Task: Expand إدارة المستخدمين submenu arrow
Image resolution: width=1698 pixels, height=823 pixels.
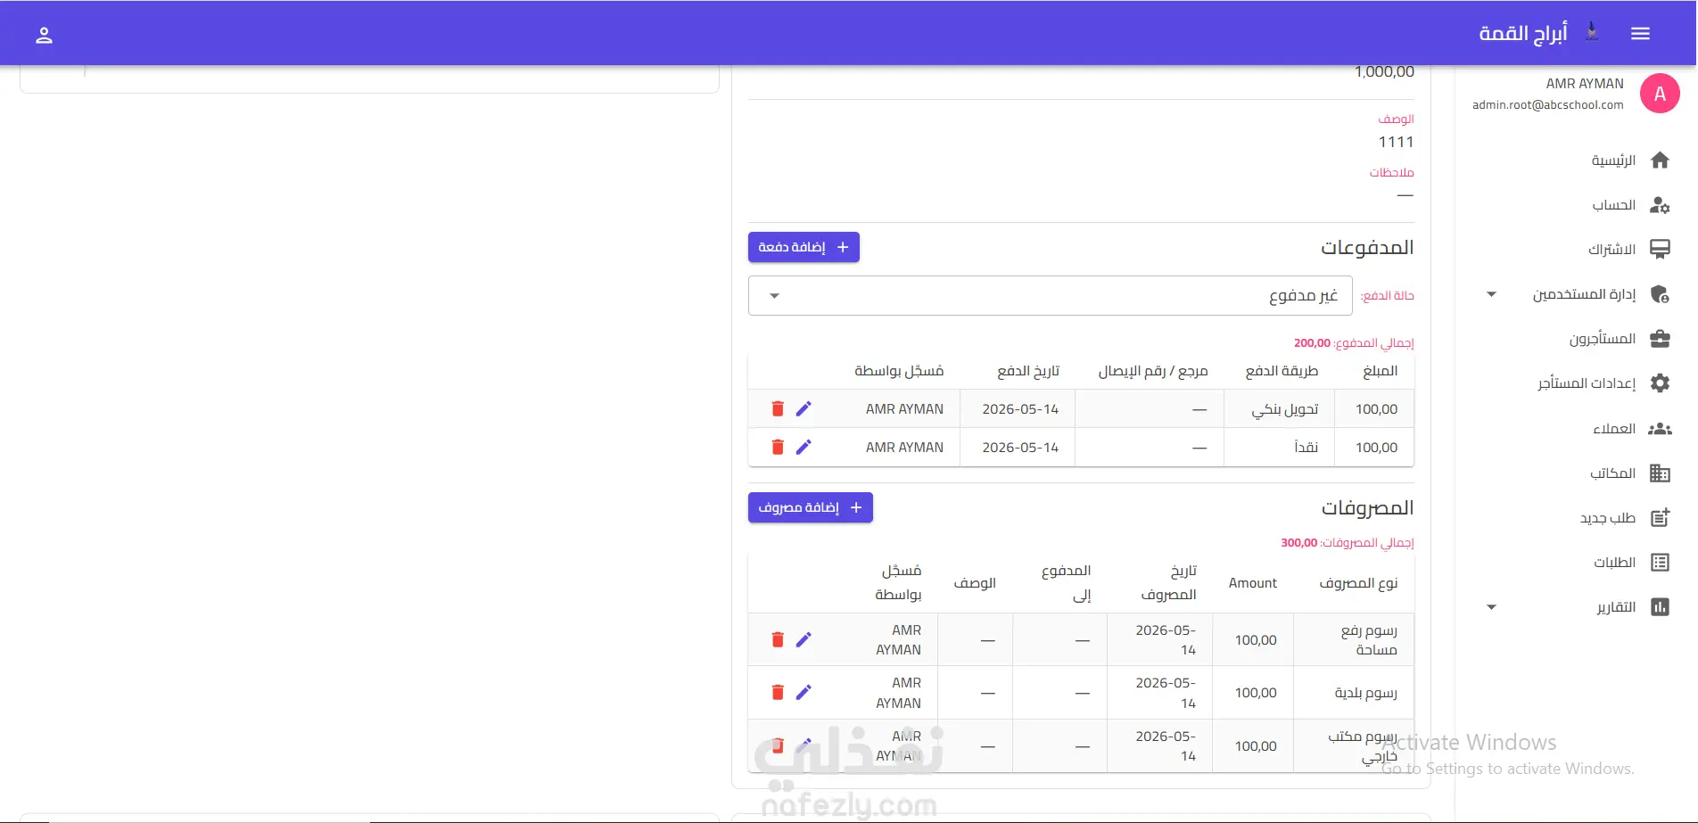Action: click(1491, 294)
